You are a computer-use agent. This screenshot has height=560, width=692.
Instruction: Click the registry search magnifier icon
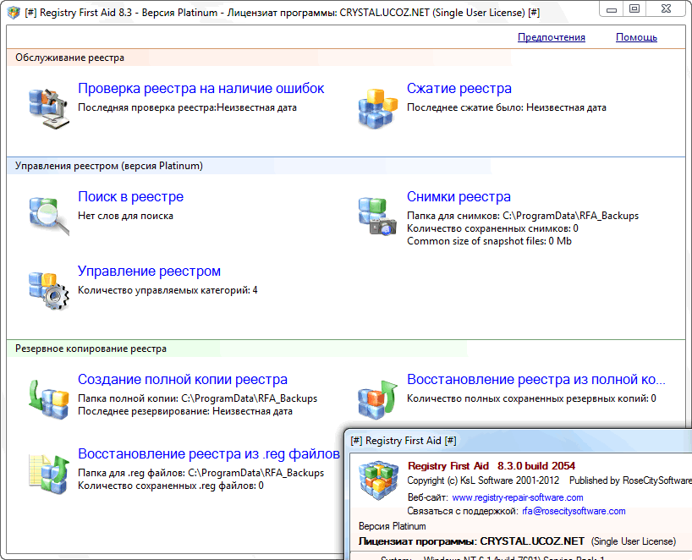[x=49, y=216]
